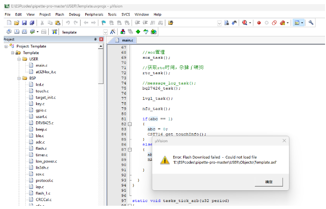Open Select Software Packs icon
The height and width of the screenshot is (209, 326).
tap(146, 32)
